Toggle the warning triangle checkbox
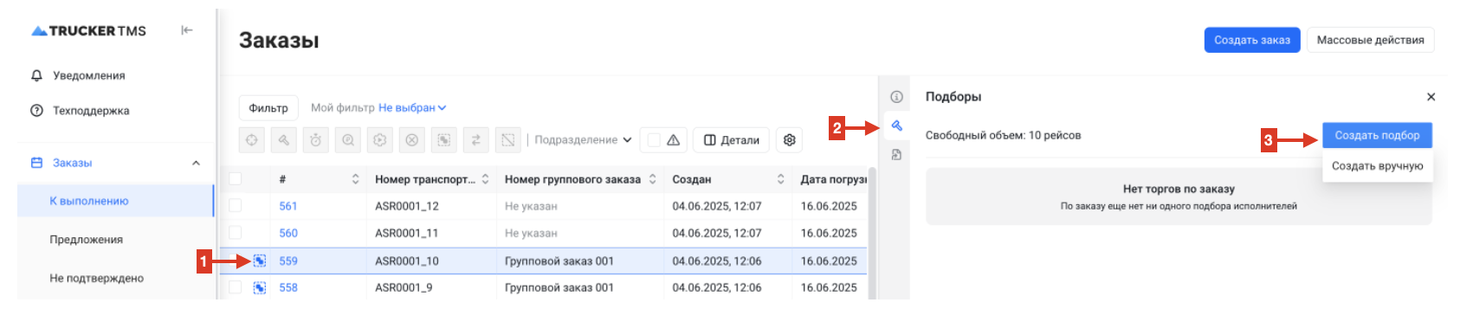This screenshot has width=1460, height=322. (x=654, y=139)
